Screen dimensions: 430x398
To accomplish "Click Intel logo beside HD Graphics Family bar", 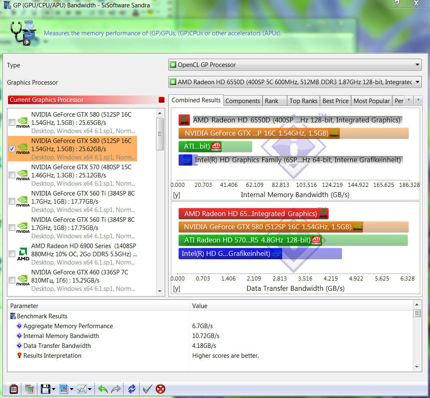I will (186, 160).
